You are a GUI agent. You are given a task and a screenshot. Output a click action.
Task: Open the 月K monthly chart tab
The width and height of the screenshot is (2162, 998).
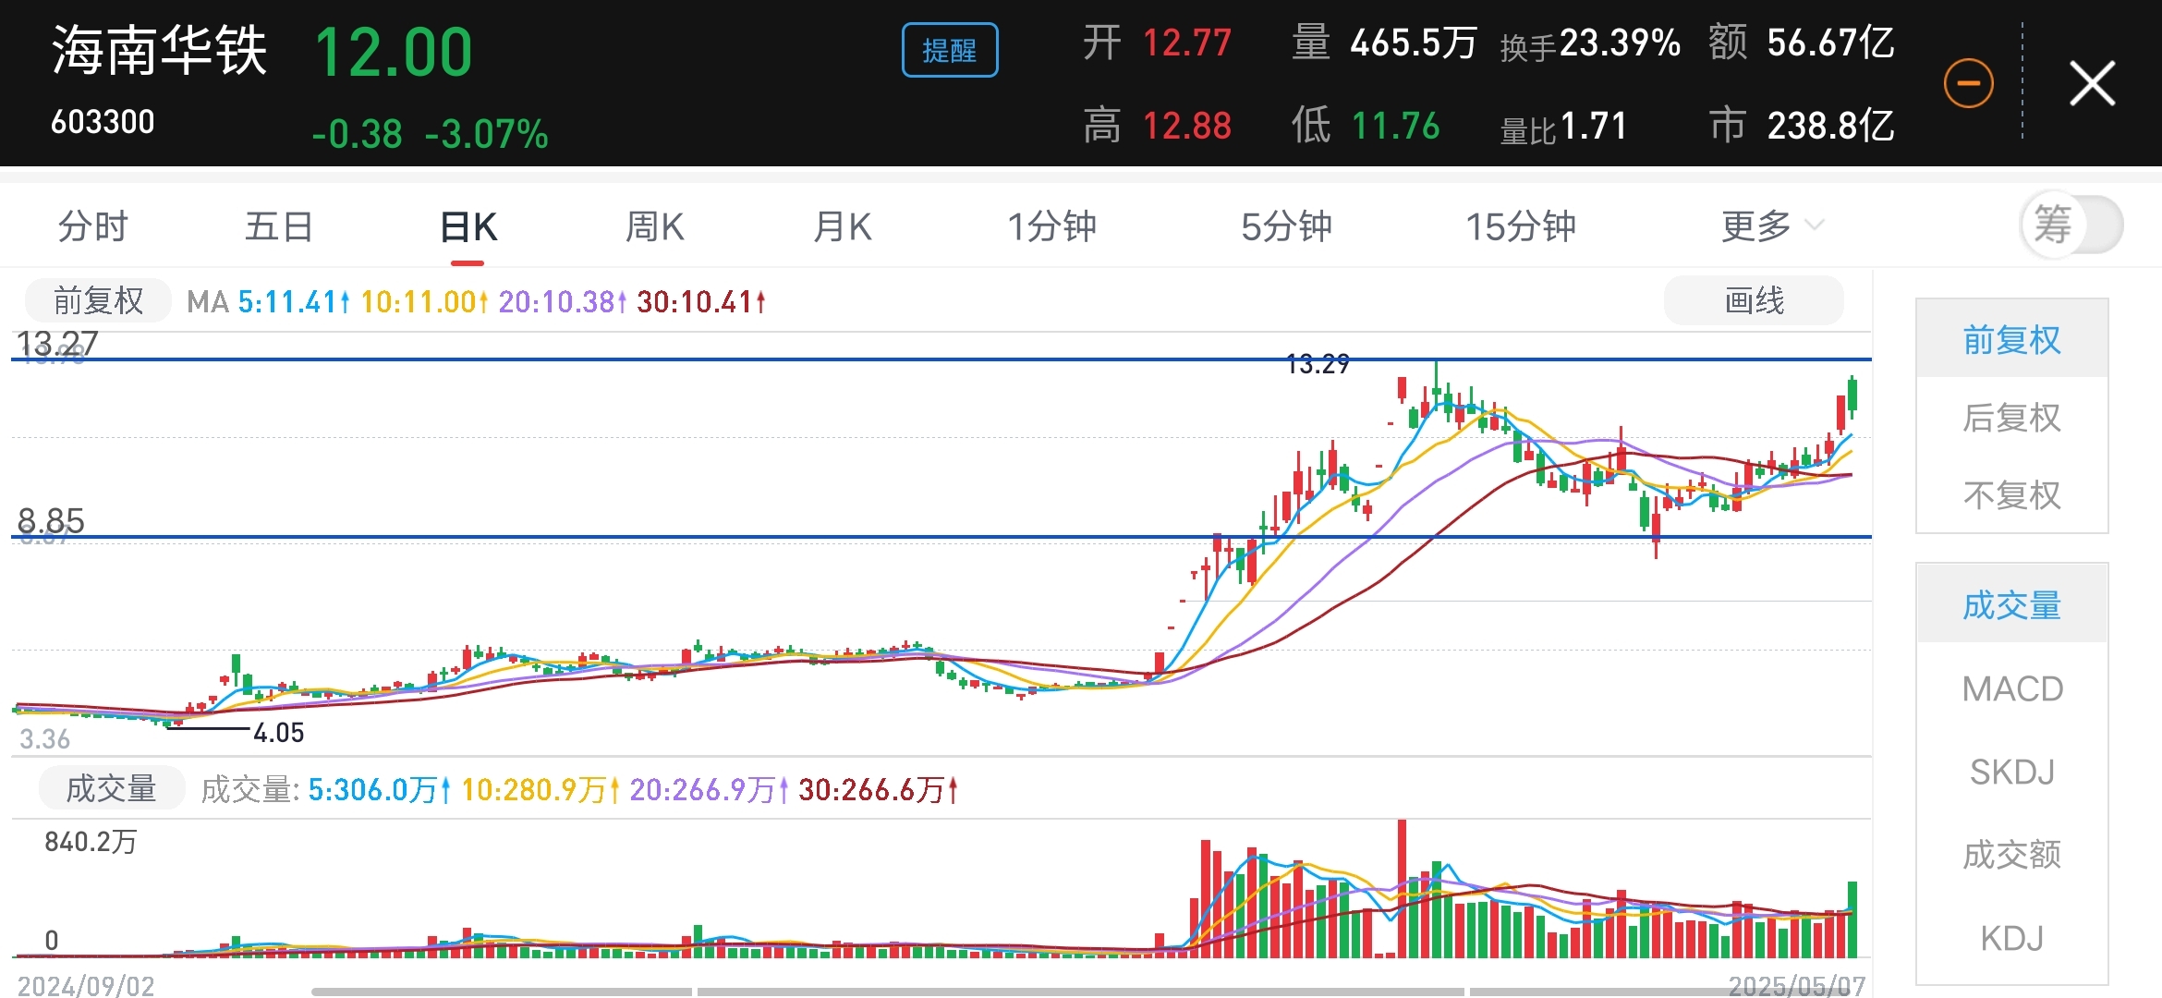tap(843, 226)
